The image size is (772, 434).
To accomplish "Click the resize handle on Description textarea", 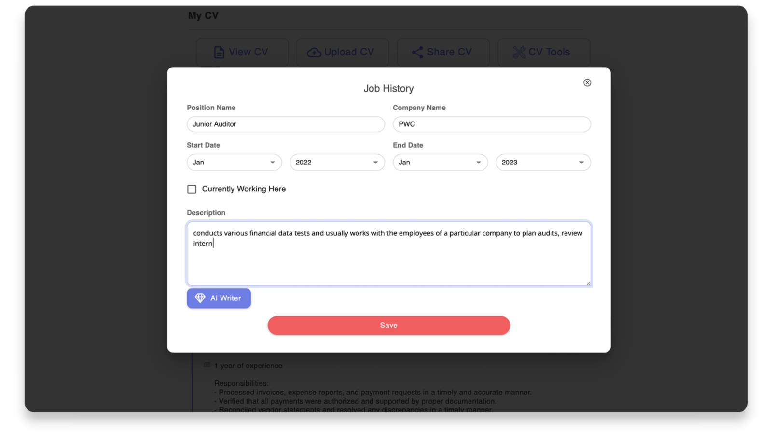I will pos(588,283).
